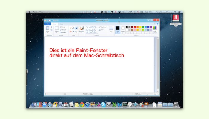Choose the triangle shape in Shapes gallery
209x119 pixels.
tap(92, 30)
